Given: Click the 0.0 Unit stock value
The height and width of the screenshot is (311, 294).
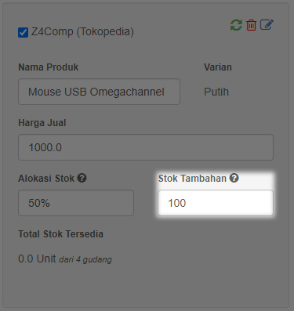Looking at the screenshot, I should tap(37, 259).
